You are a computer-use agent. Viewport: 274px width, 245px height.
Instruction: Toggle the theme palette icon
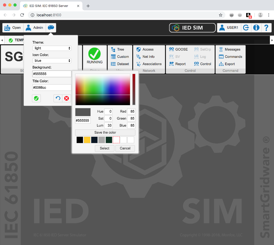(x=51, y=28)
